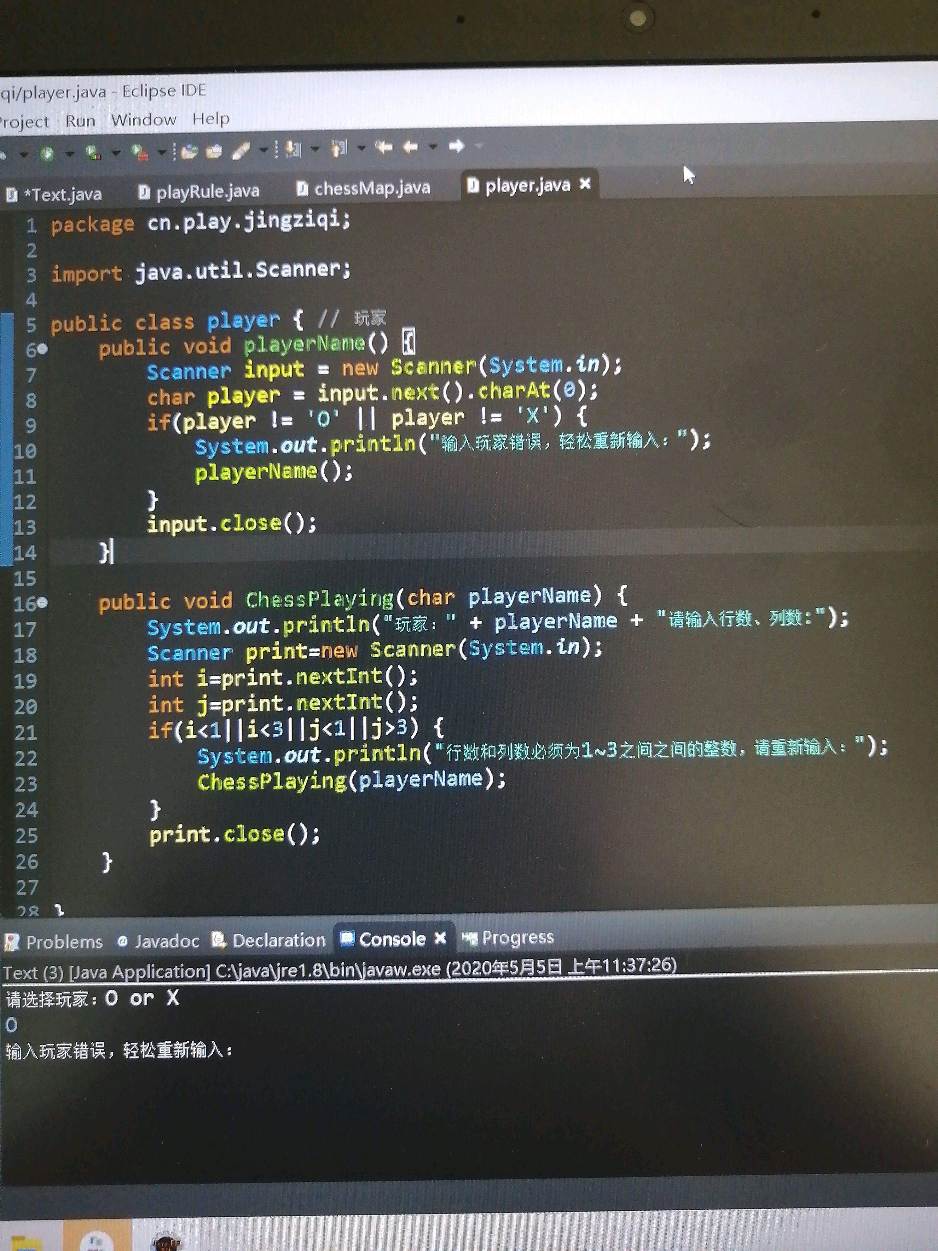The width and height of the screenshot is (938, 1251).
Task: Click the Last Edit Location icon
Action: pyautogui.click(x=384, y=148)
